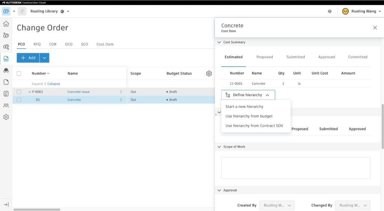Switch to the Cost Item tab
384x211 pixels.
[105, 44]
